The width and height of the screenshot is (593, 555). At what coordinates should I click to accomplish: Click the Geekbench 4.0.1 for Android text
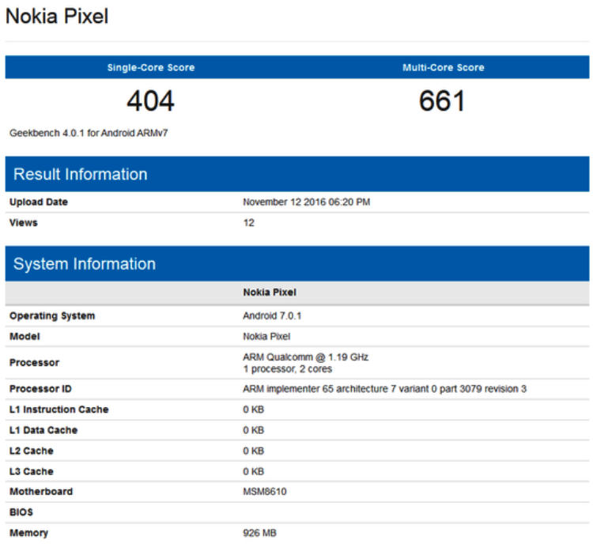pos(89,133)
